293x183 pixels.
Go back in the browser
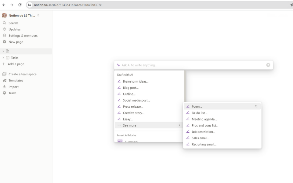tap(4, 5)
